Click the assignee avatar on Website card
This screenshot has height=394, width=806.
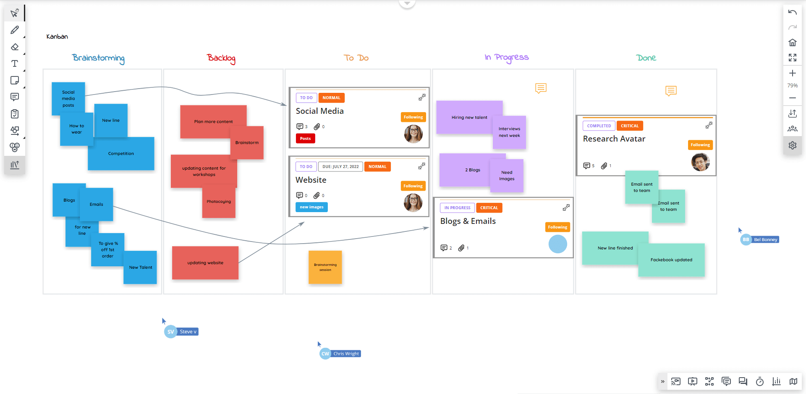pos(413,203)
